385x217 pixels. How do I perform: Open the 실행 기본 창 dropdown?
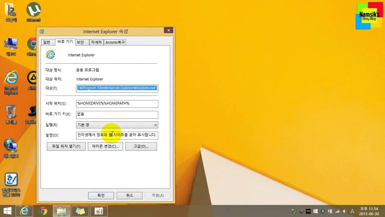pos(117,125)
